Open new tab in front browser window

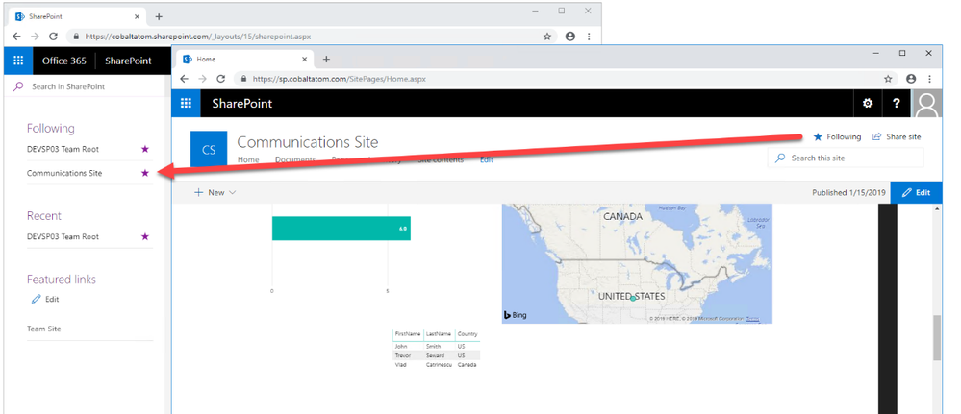327,60
